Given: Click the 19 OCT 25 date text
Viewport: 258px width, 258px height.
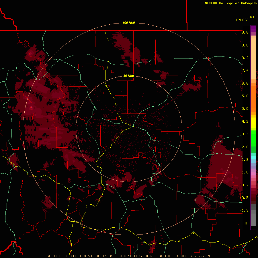Looking at the screenshot, I should pyautogui.click(x=185, y=256).
